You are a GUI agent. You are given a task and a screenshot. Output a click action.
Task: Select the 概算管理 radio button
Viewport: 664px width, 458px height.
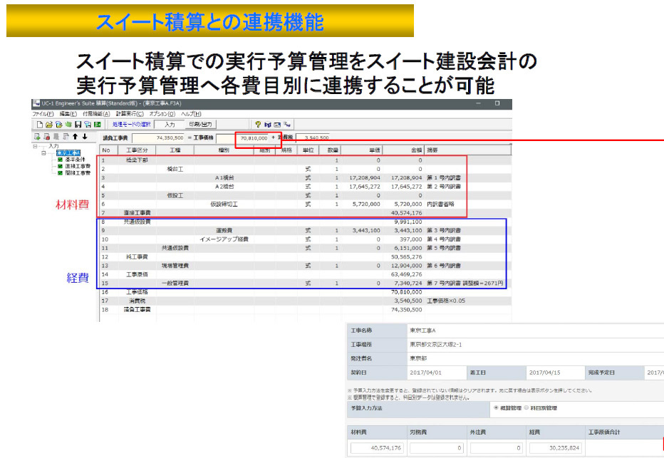pos(496,407)
